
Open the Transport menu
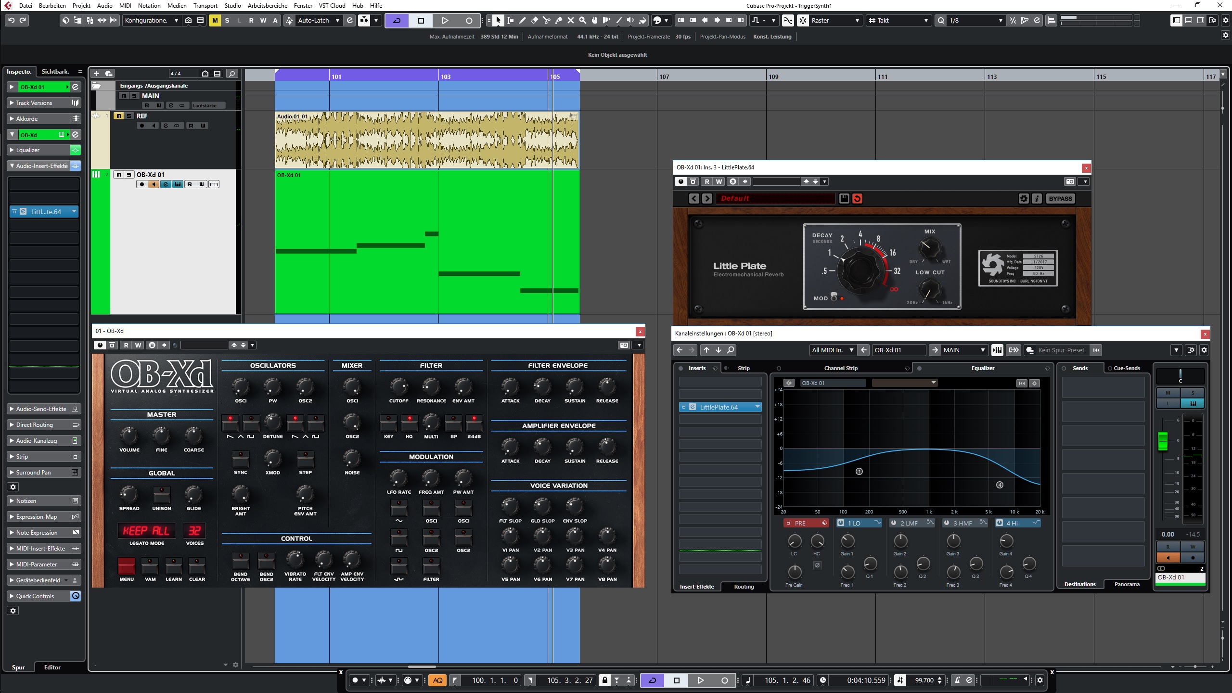pyautogui.click(x=205, y=6)
